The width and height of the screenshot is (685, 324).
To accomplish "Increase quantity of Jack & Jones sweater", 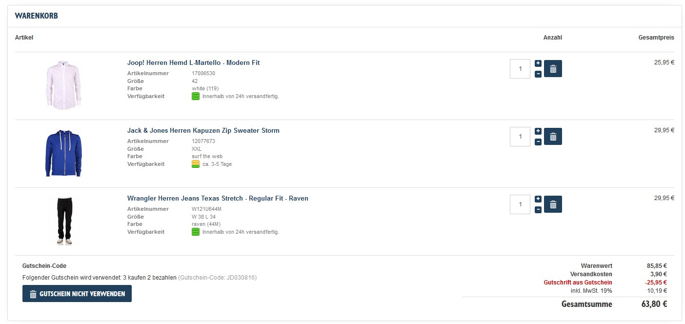I will 538,131.
